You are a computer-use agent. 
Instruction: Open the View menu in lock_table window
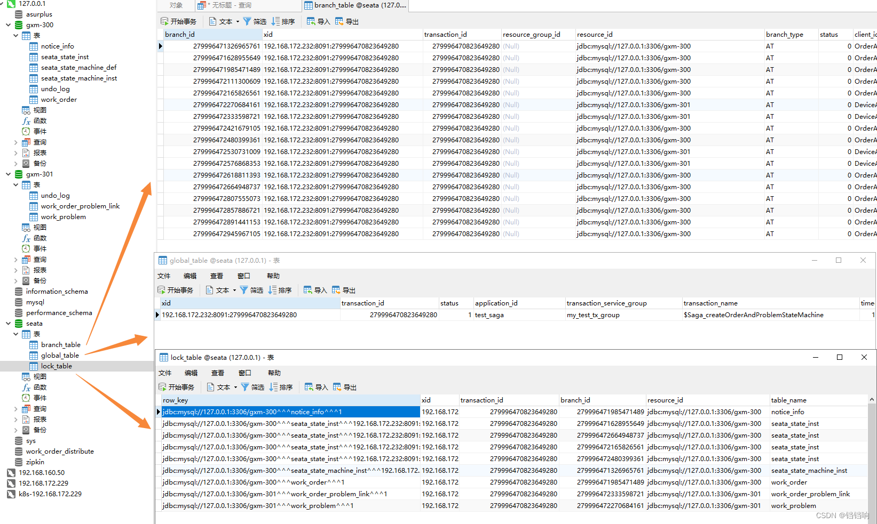tap(218, 373)
